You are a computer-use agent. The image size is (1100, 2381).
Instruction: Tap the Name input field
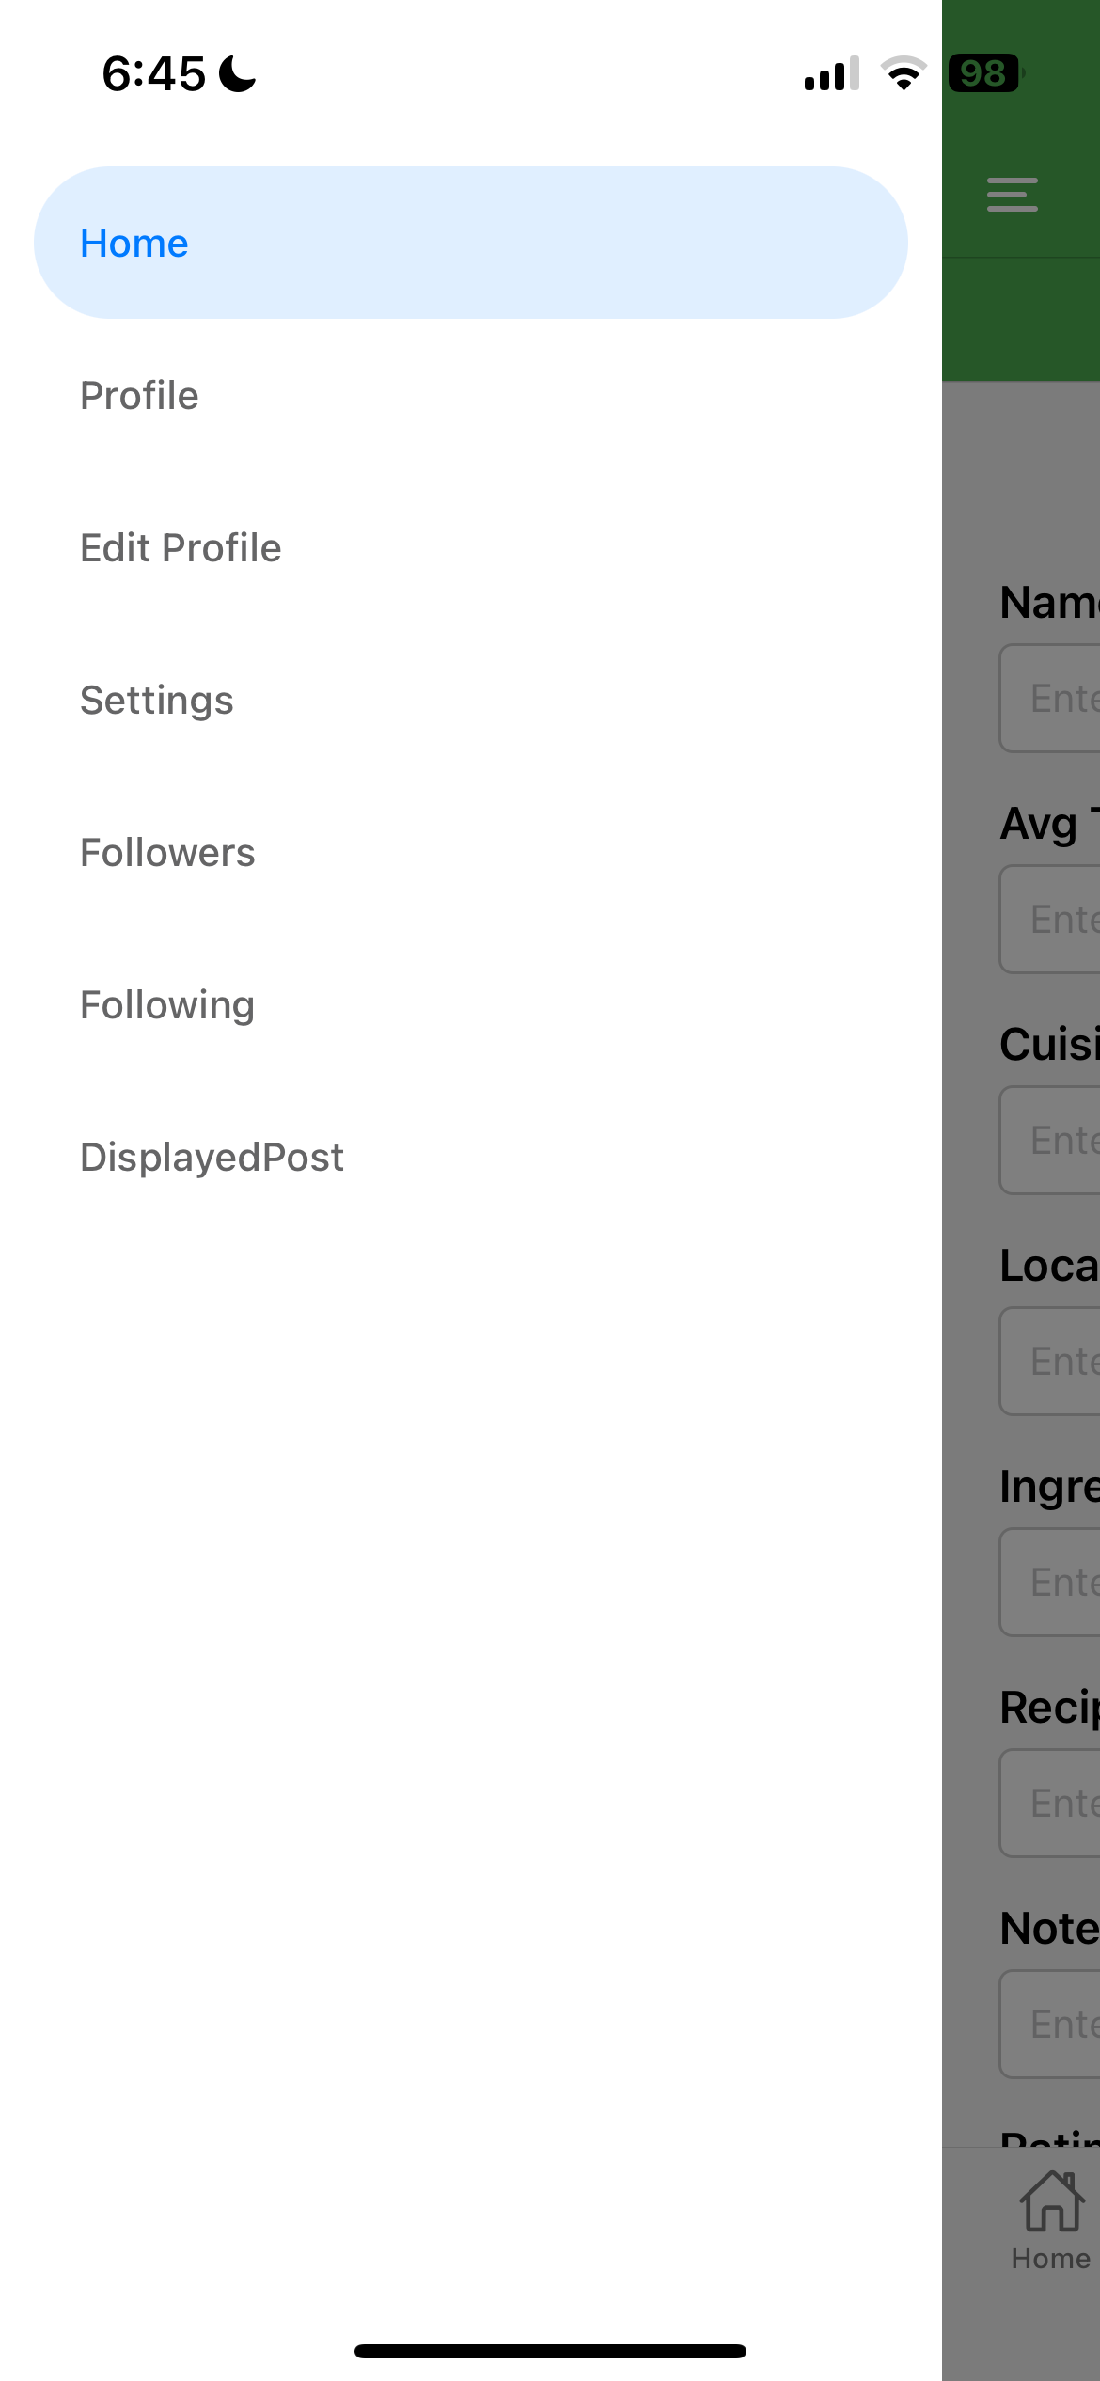pyautogui.click(x=1050, y=699)
